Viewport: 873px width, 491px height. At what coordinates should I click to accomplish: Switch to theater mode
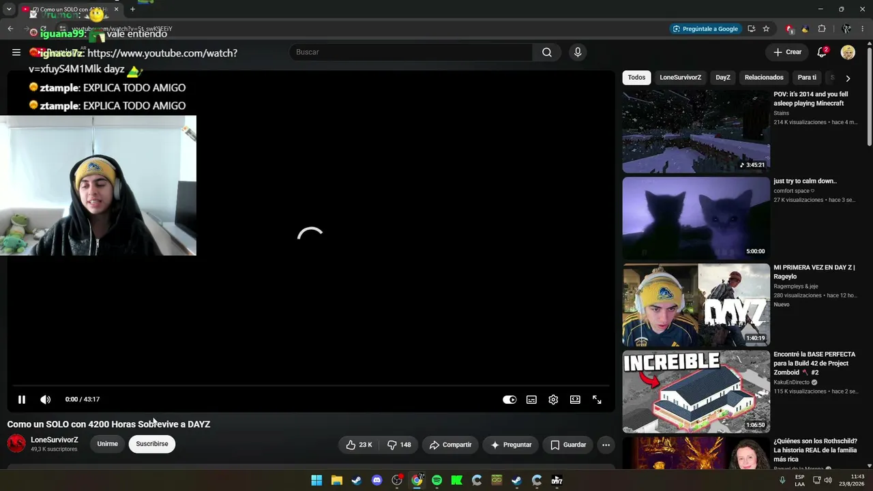click(575, 400)
